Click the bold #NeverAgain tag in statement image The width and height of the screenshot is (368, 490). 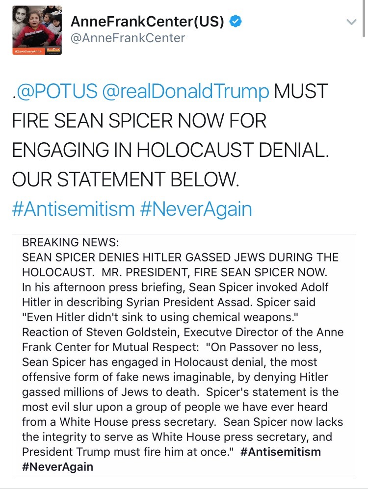(x=58, y=466)
